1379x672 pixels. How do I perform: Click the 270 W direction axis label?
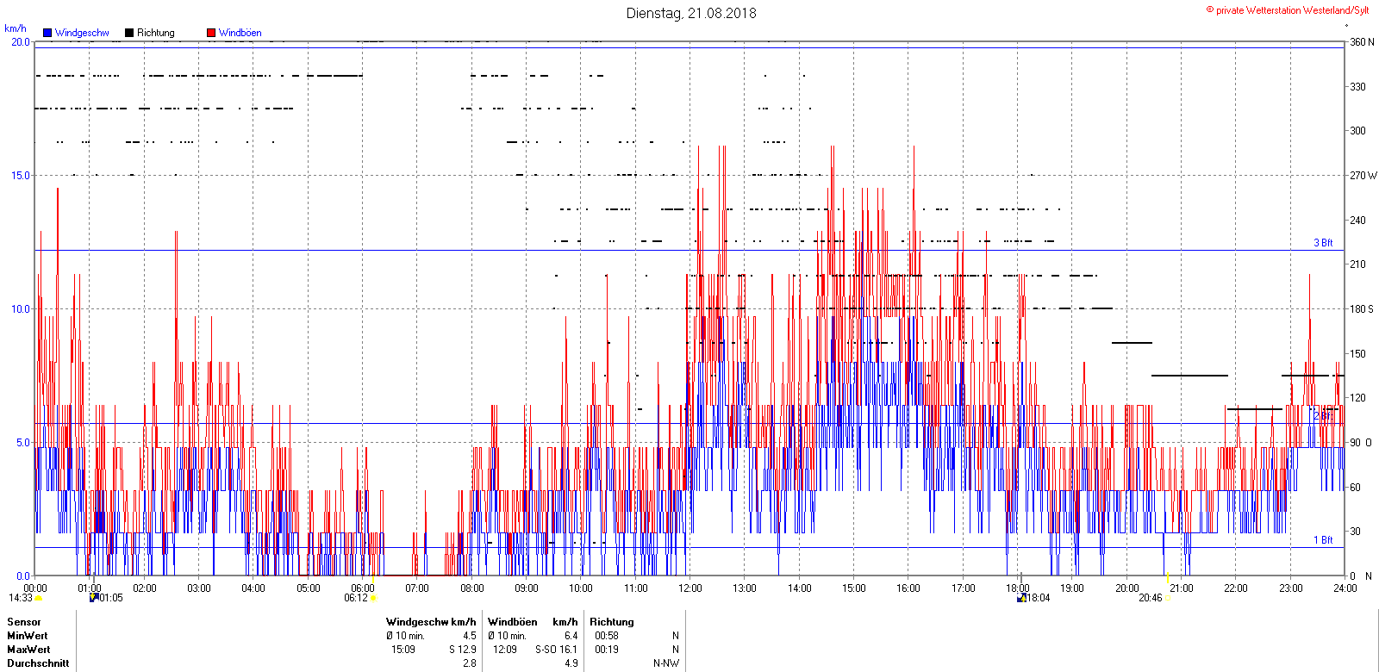[x=1363, y=175]
